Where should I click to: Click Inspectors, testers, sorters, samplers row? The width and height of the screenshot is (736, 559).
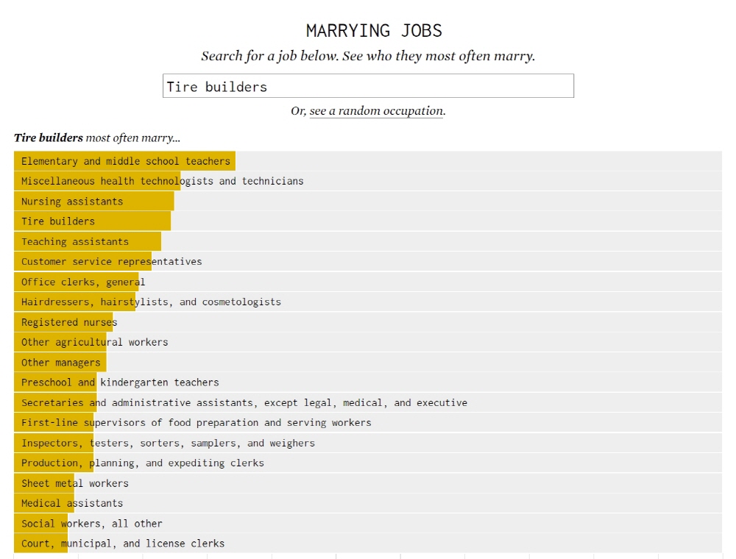click(x=168, y=444)
